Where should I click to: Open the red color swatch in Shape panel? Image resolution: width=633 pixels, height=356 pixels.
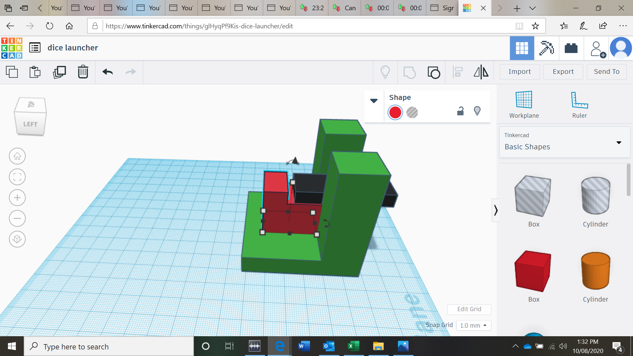(x=395, y=112)
